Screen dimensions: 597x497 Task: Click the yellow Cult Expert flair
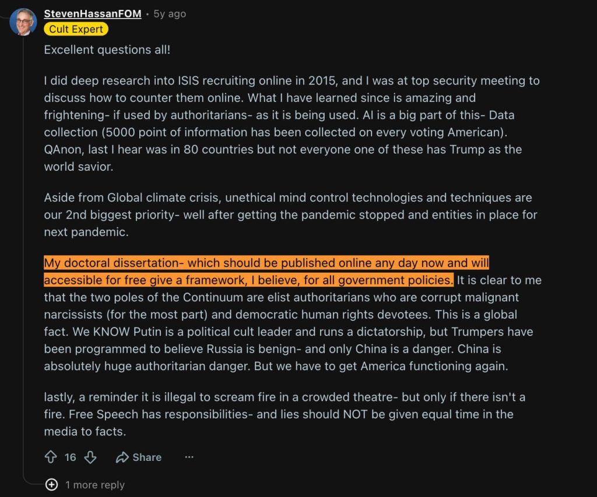coord(76,29)
